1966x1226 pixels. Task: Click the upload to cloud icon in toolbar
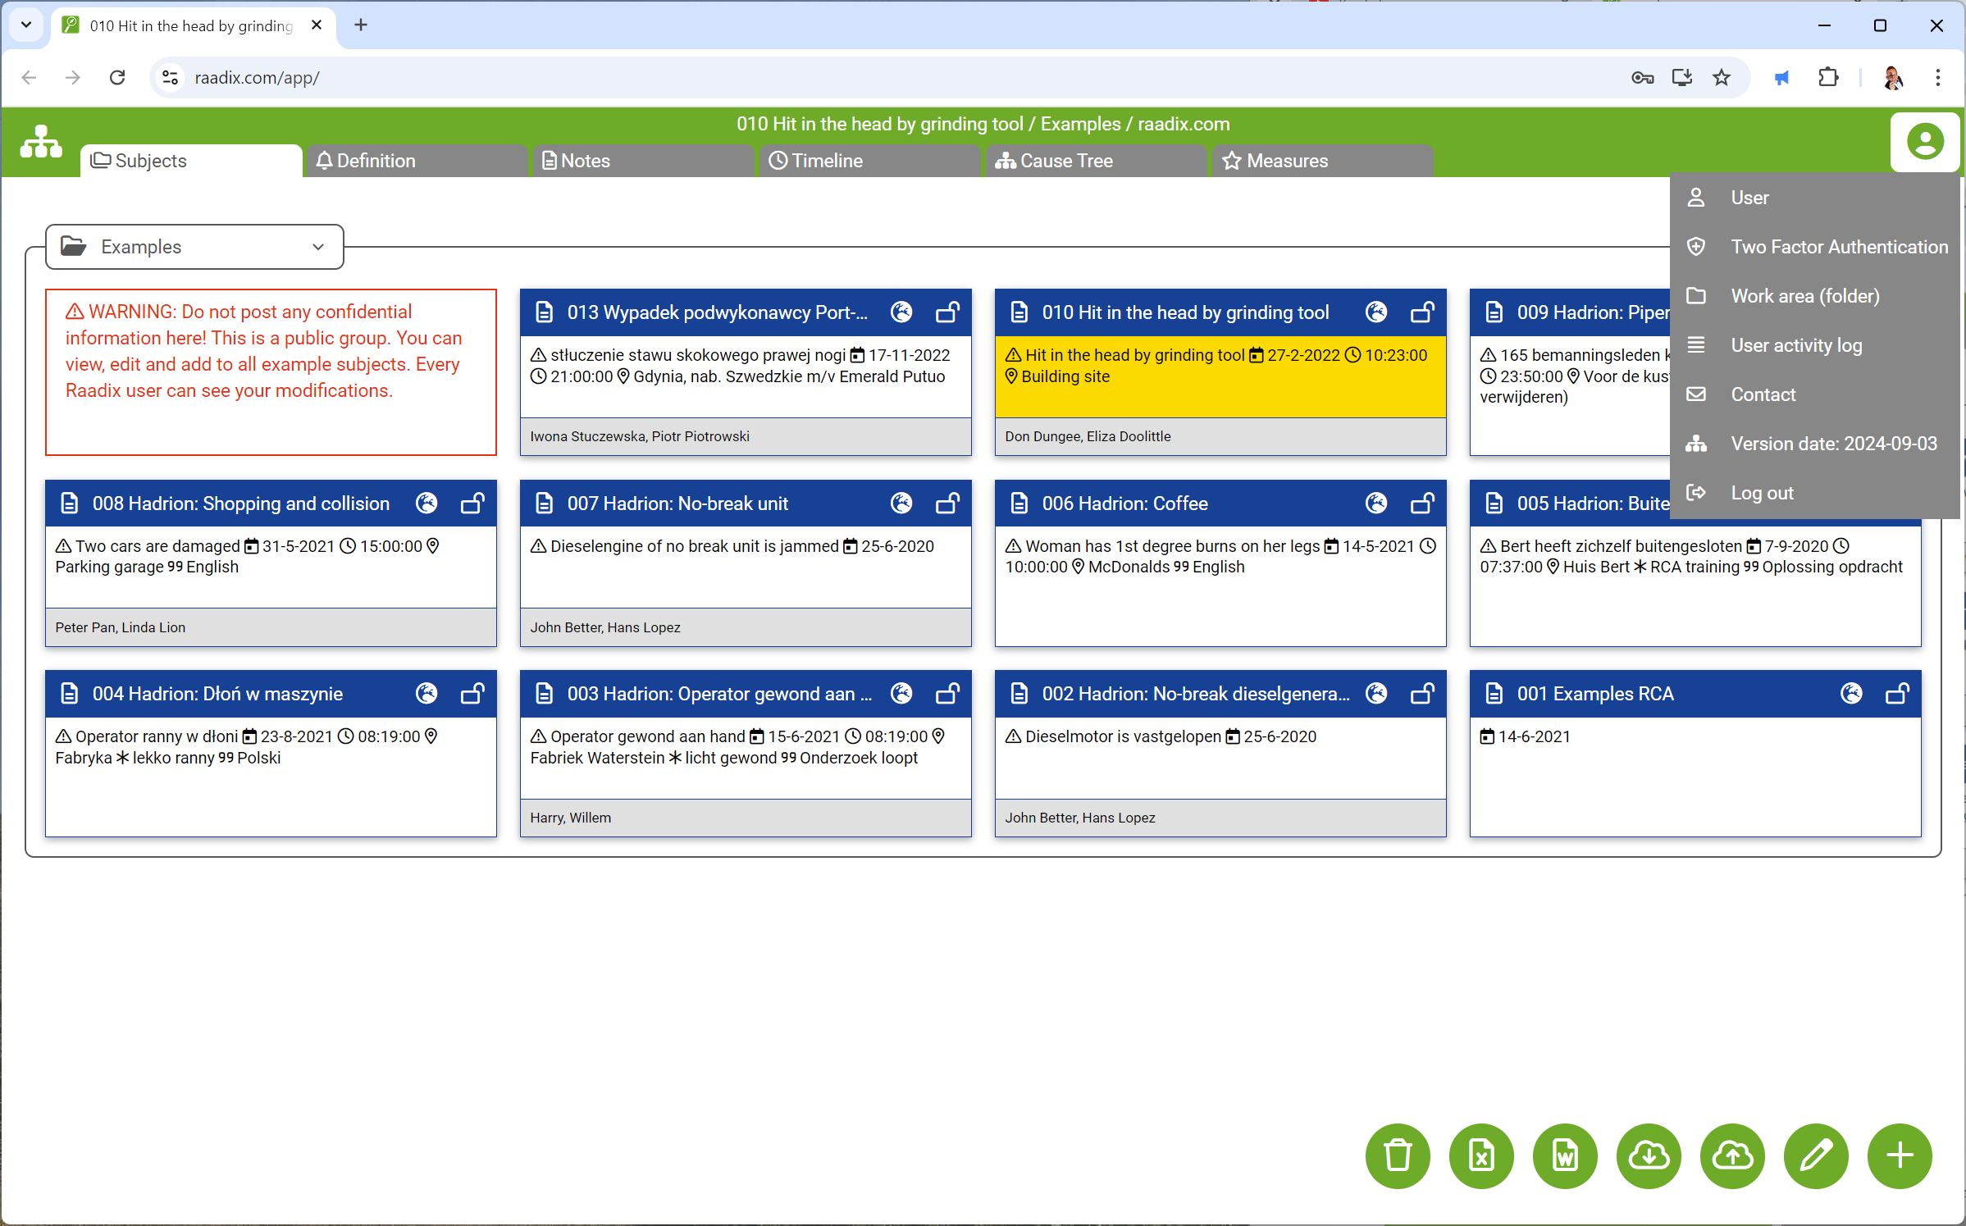click(x=1733, y=1155)
